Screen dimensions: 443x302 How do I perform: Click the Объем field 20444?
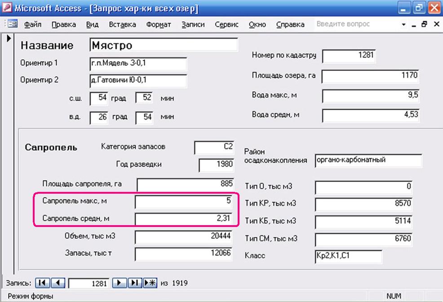[183, 237]
